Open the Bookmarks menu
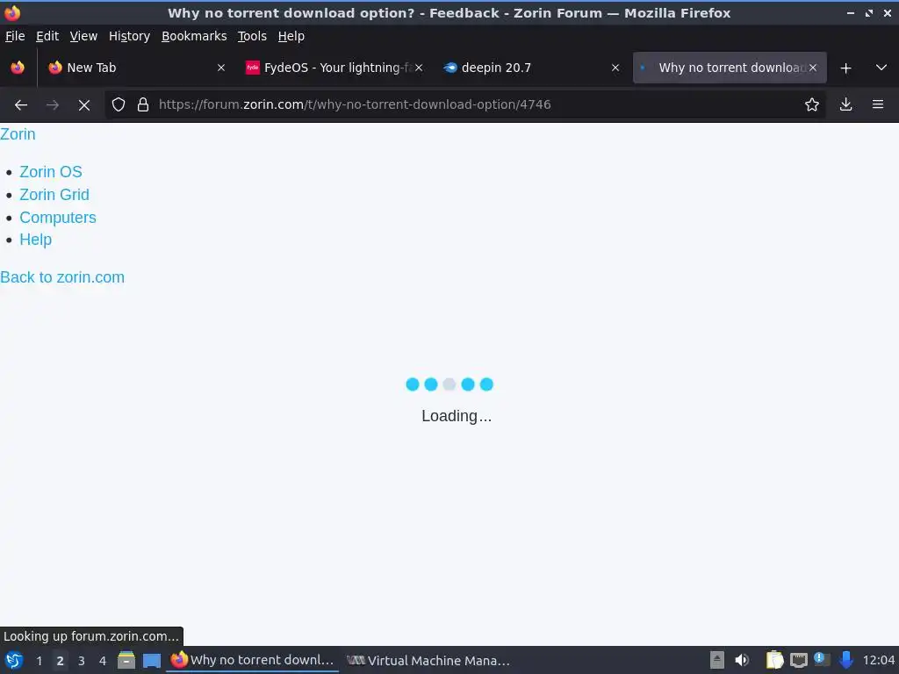 (194, 36)
